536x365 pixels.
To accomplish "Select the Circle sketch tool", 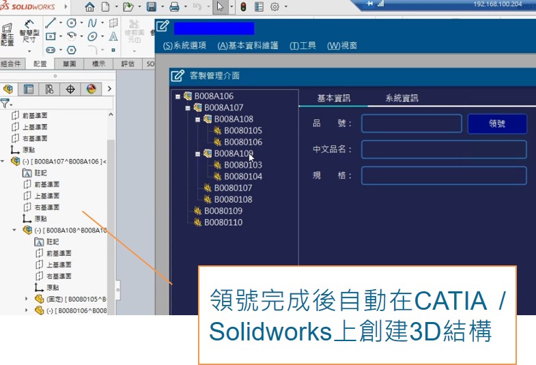I will [x=71, y=23].
